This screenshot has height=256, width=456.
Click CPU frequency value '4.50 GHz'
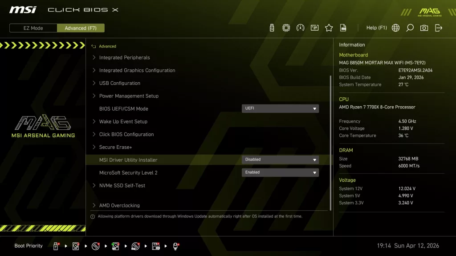click(x=407, y=121)
